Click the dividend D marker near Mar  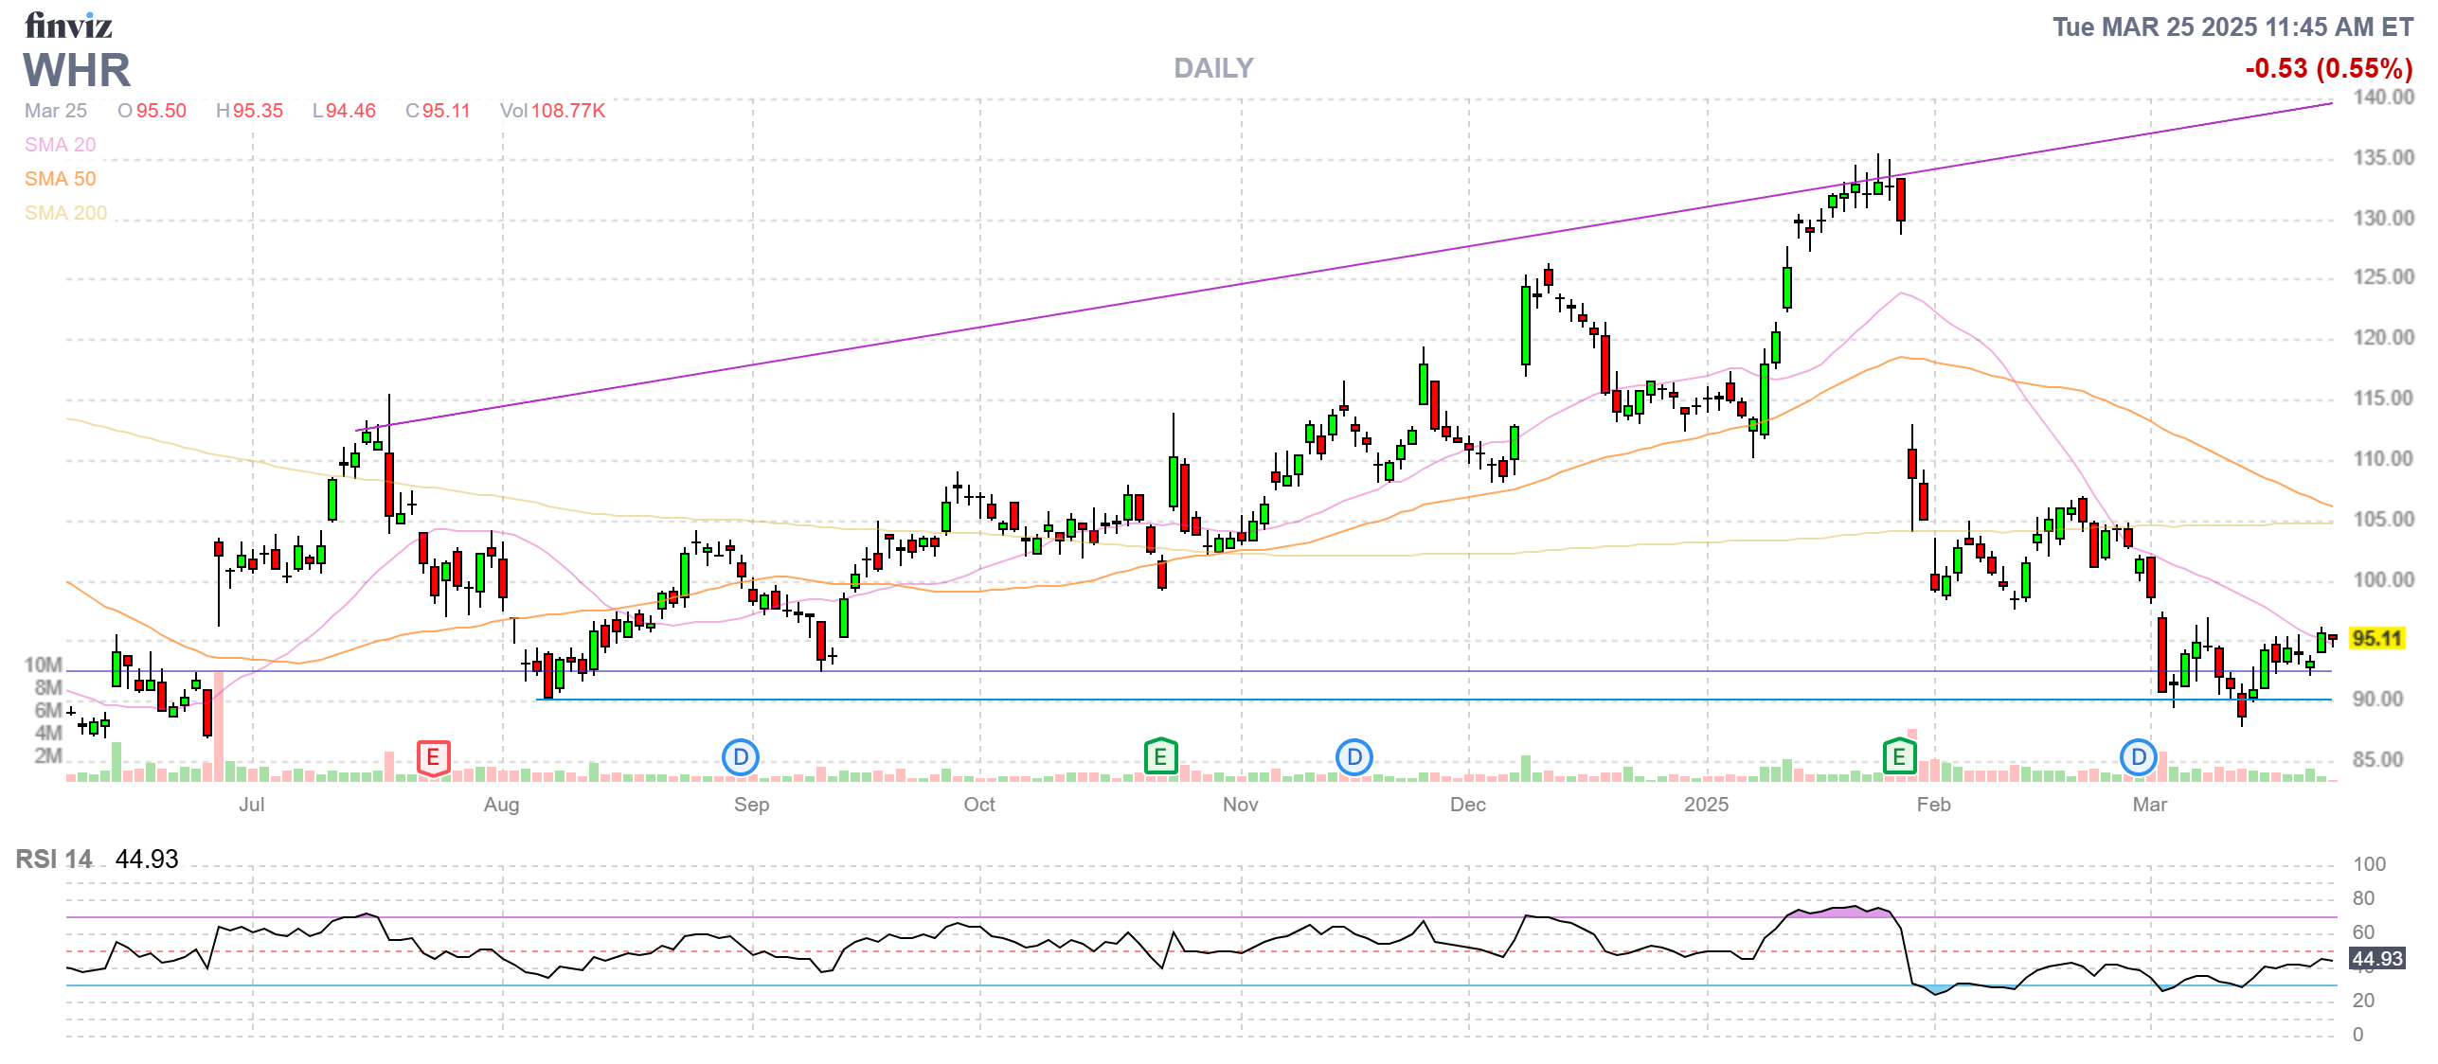[x=2139, y=757]
